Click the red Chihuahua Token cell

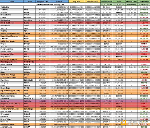coord(8,54)
